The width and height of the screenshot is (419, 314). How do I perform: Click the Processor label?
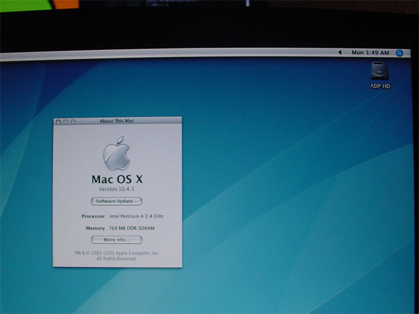(93, 217)
